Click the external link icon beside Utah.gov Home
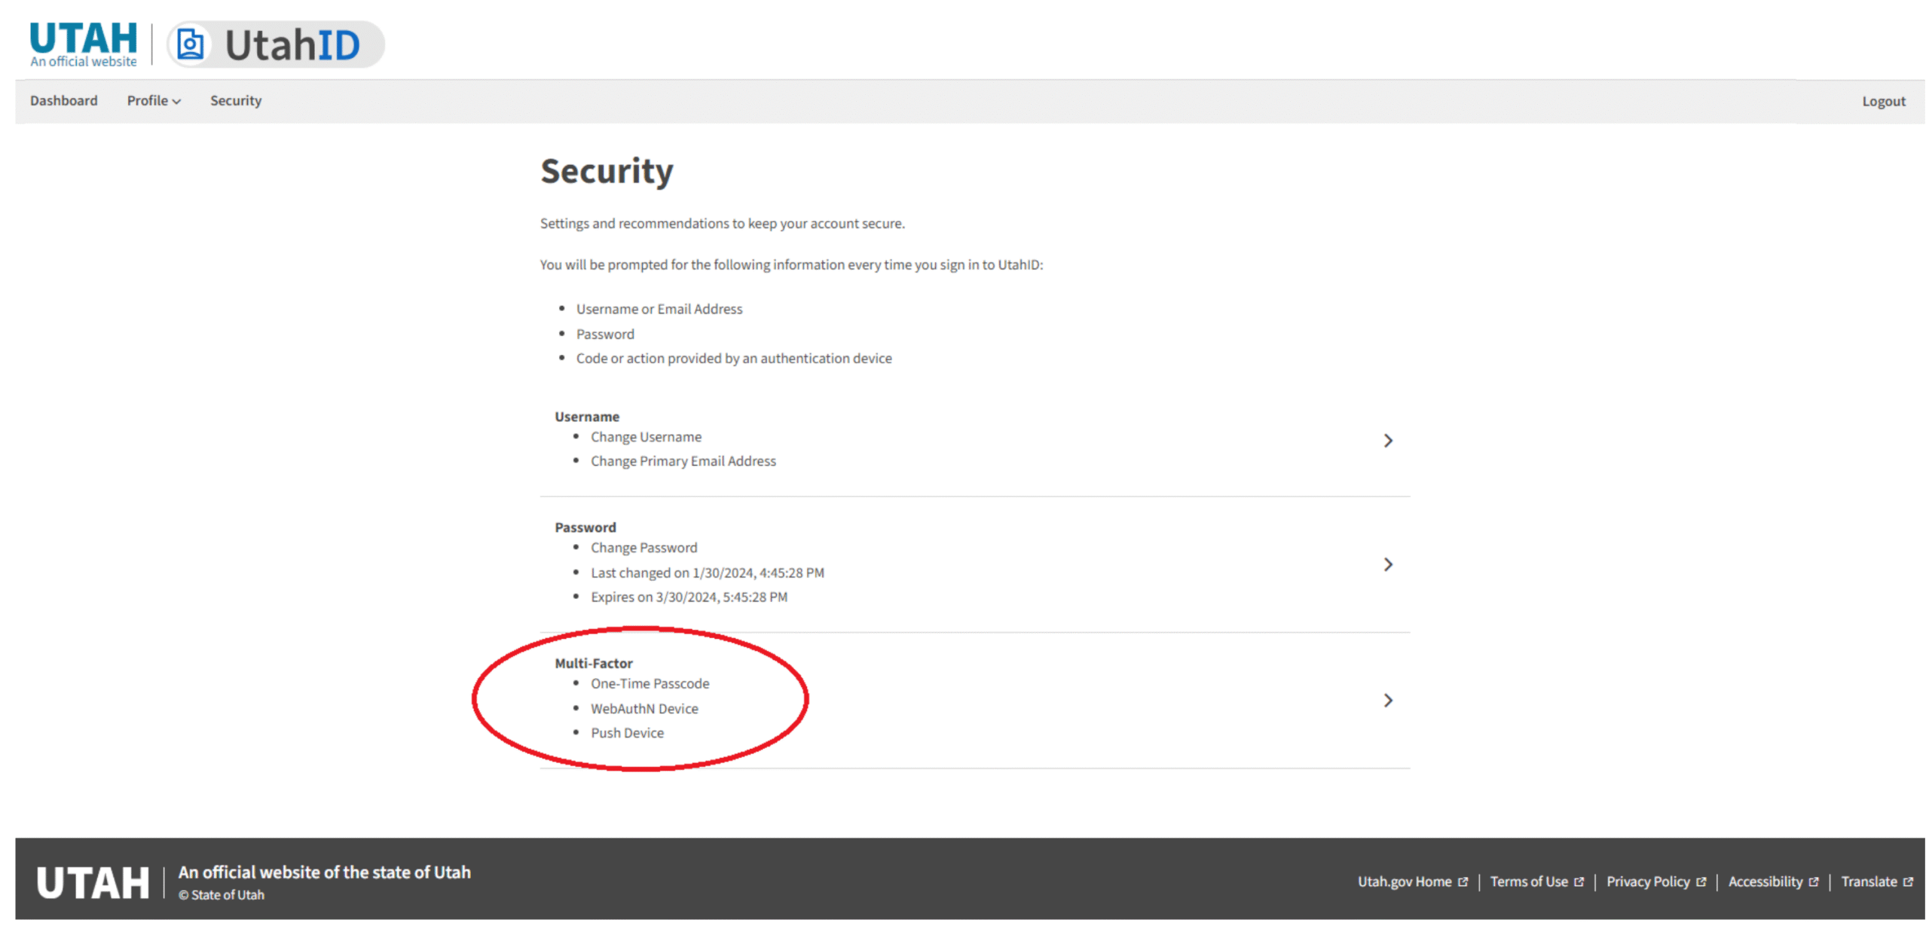 click(1462, 881)
